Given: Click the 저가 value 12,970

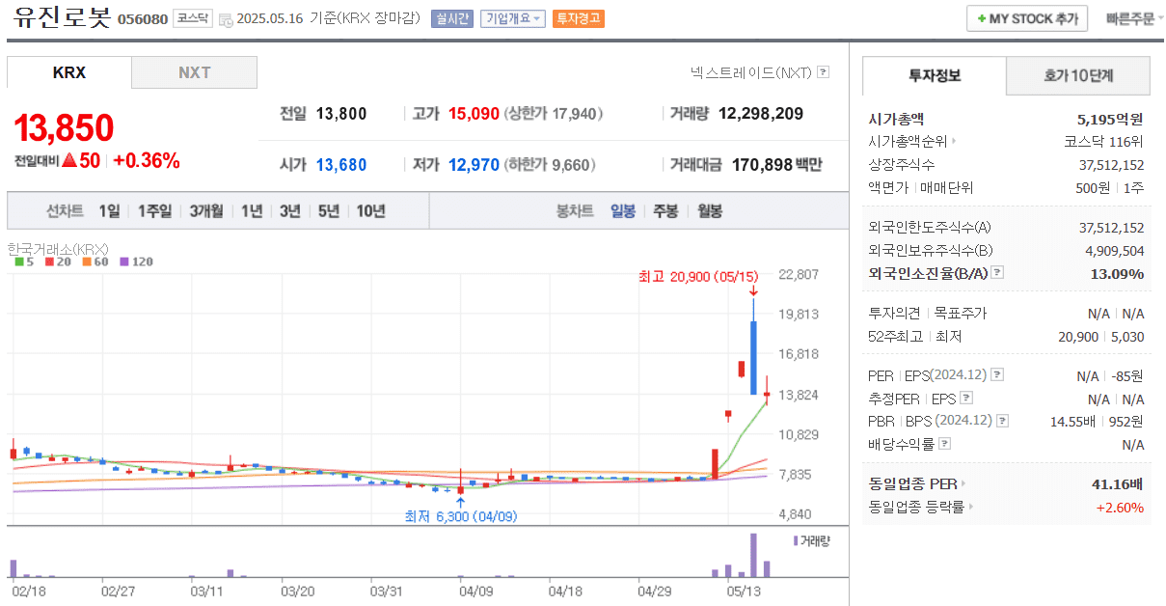Looking at the screenshot, I should pos(474,165).
